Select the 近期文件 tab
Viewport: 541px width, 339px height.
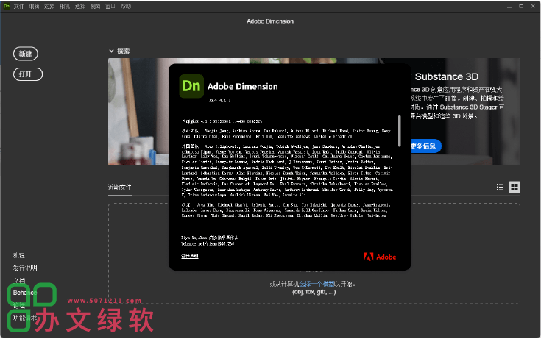[x=120, y=188]
